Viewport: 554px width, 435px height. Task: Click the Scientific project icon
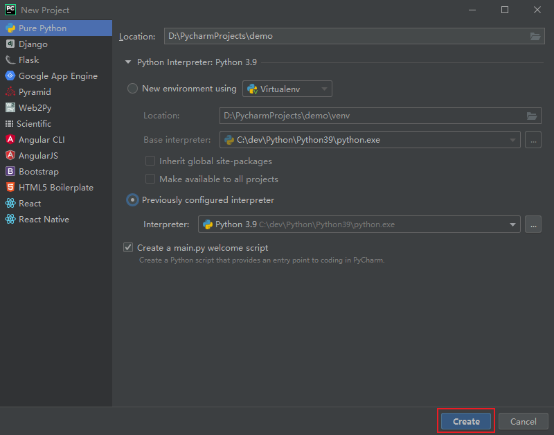click(x=9, y=124)
